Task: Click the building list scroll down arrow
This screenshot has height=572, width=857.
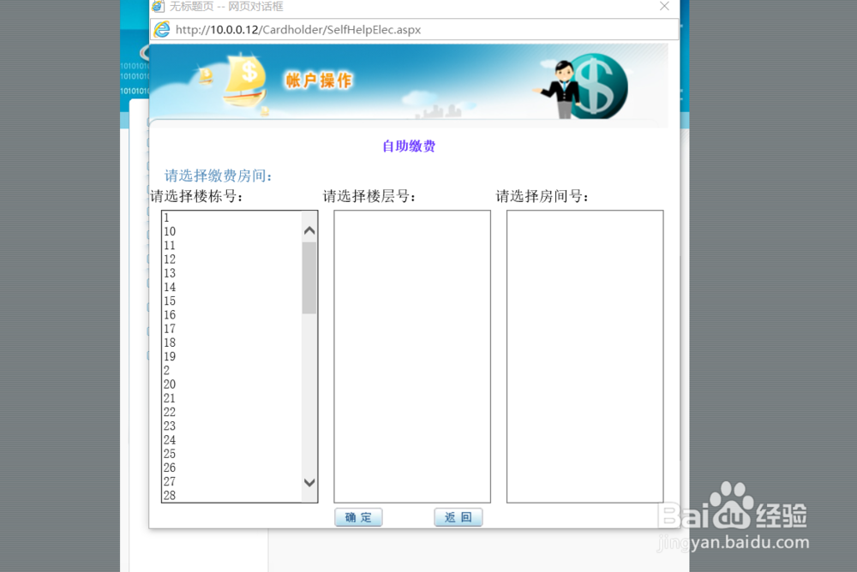Action: coord(309,482)
